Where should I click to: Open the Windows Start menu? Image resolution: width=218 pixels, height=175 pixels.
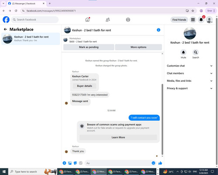(x=4, y=171)
